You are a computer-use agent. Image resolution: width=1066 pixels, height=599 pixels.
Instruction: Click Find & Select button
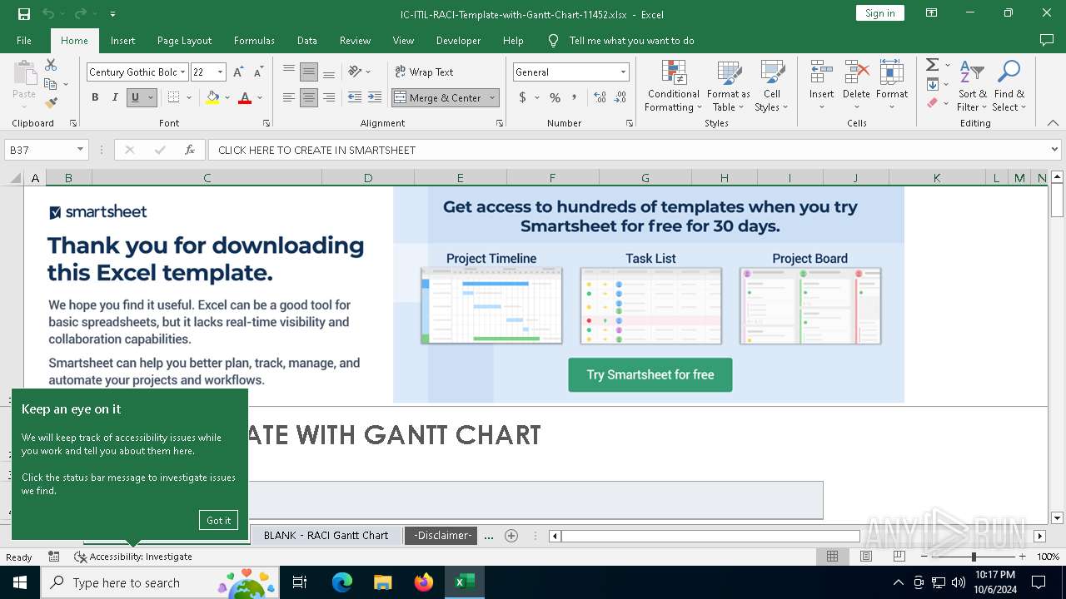click(x=1009, y=87)
